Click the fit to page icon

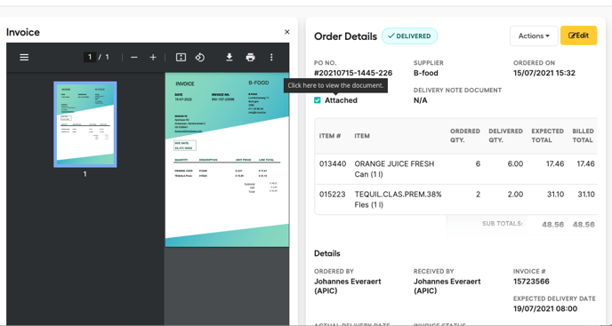point(181,58)
